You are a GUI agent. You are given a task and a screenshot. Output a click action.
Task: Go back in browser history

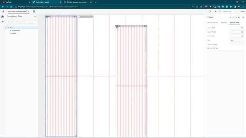pos(3,7)
